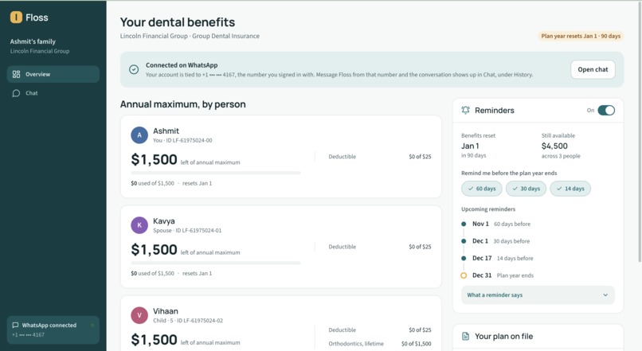Viewport: 642px width, 351px height.
Task: Click Kavya's $0 used of $1,500 text
Action: pyautogui.click(x=152, y=273)
